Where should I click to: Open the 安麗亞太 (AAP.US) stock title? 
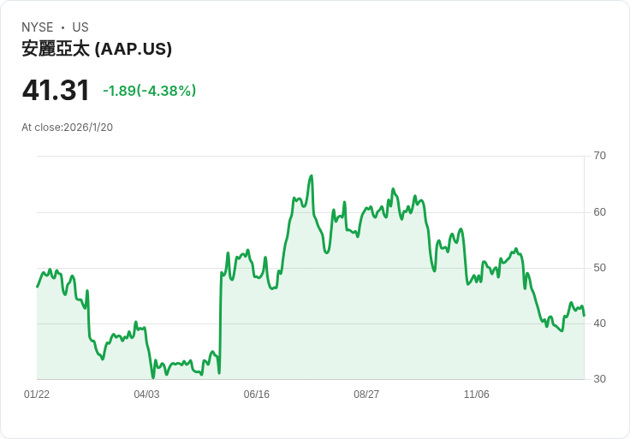(97, 49)
